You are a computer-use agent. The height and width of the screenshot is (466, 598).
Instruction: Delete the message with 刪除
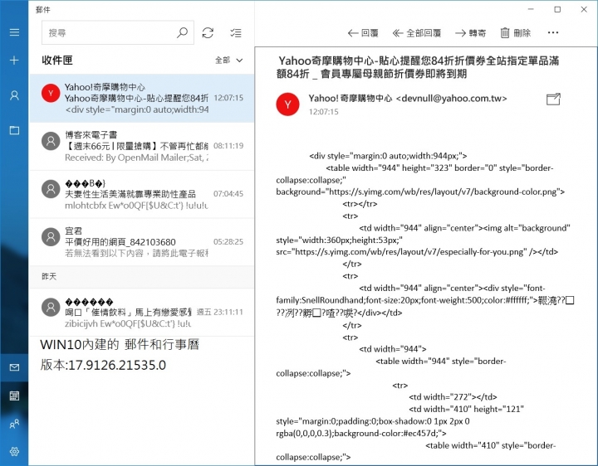point(516,33)
